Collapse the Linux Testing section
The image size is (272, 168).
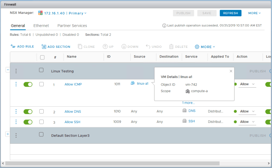pyautogui.click(x=8, y=70)
